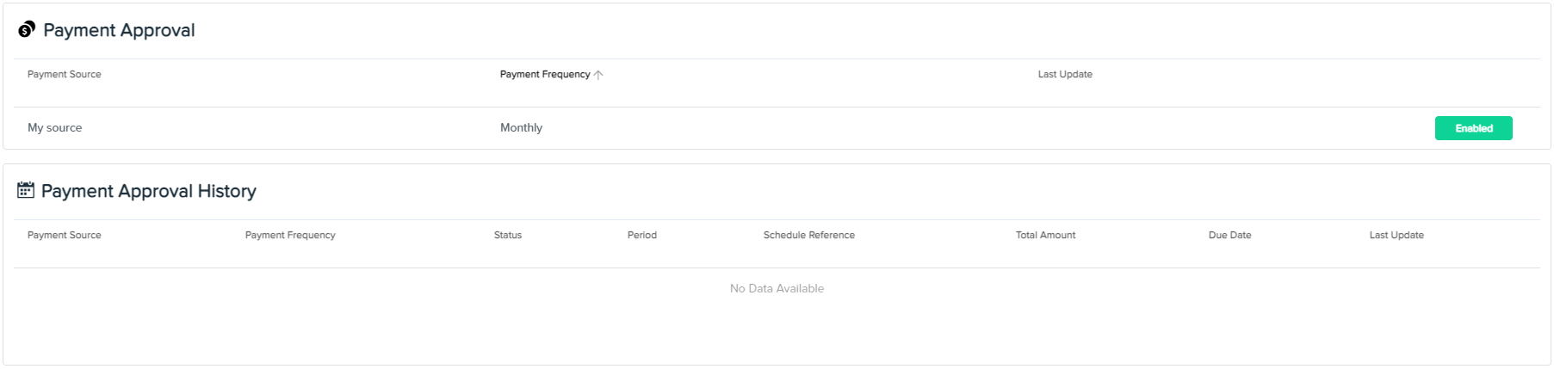
Task: Sort history by Total Amount column
Action: tap(1046, 235)
